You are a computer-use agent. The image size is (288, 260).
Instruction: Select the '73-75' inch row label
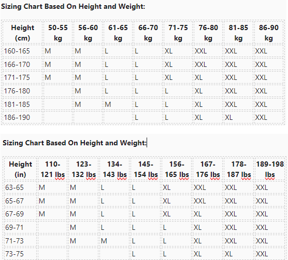[x=15, y=254]
